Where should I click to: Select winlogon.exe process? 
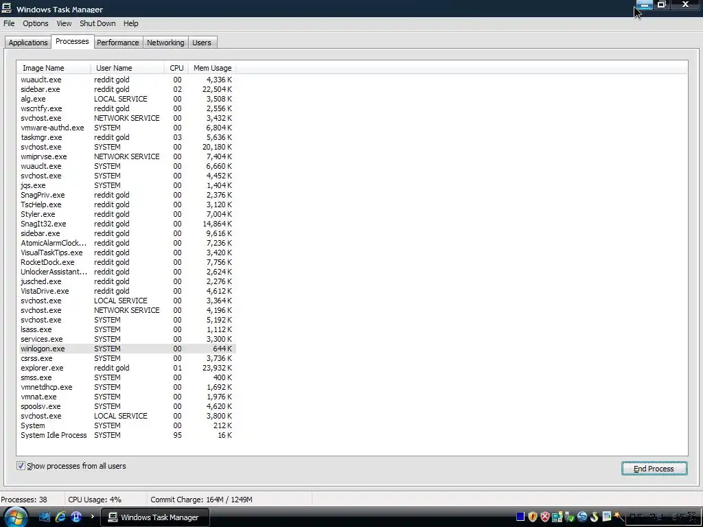click(126, 349)
